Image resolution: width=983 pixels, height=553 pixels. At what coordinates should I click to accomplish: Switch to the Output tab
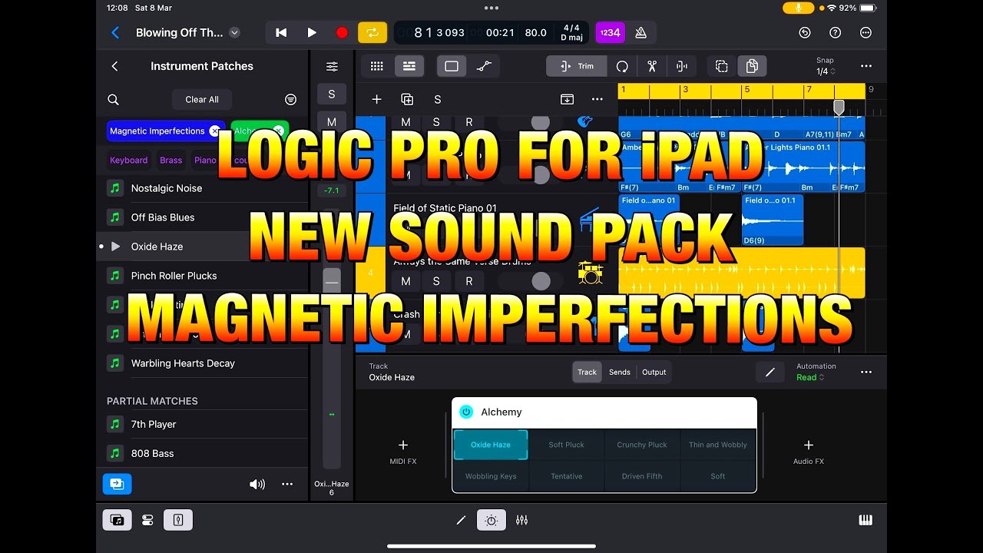coord(654,372)
